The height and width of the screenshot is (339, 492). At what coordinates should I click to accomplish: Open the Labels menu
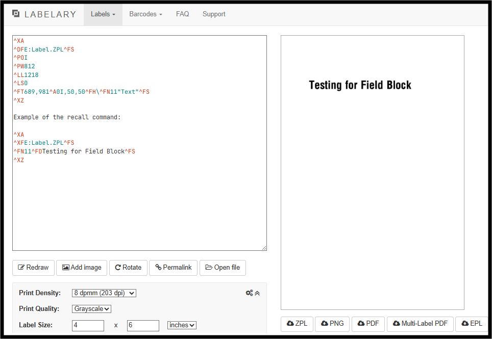click(x=103, y=14)
